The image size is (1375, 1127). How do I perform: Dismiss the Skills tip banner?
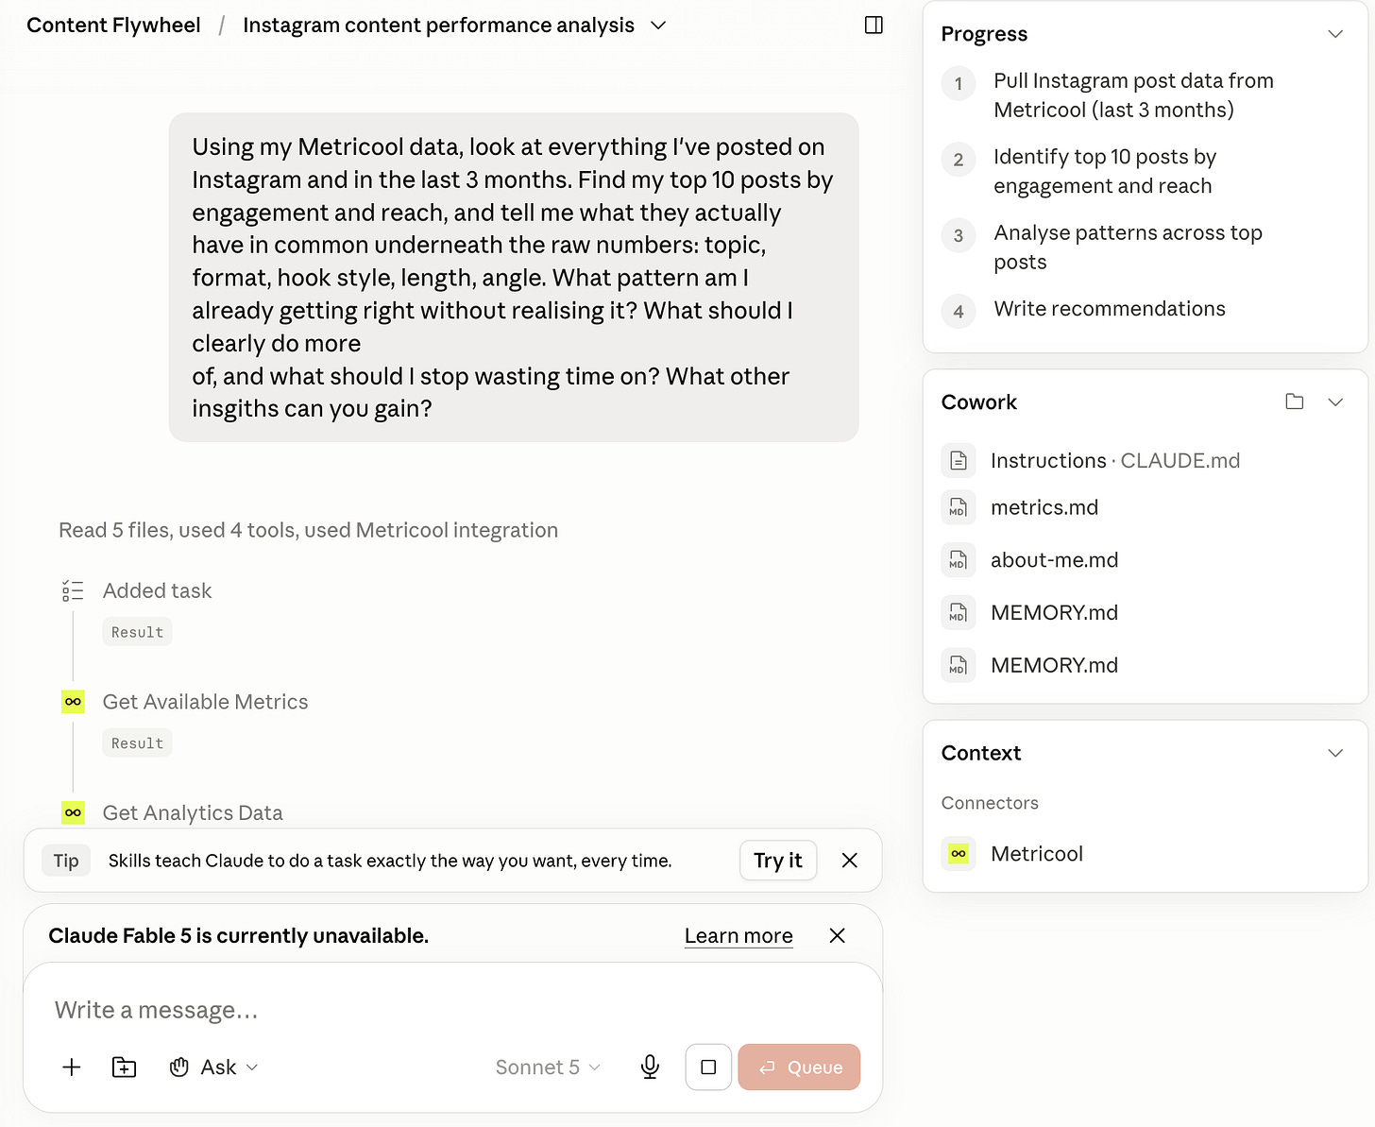click(x=850, y=861)
